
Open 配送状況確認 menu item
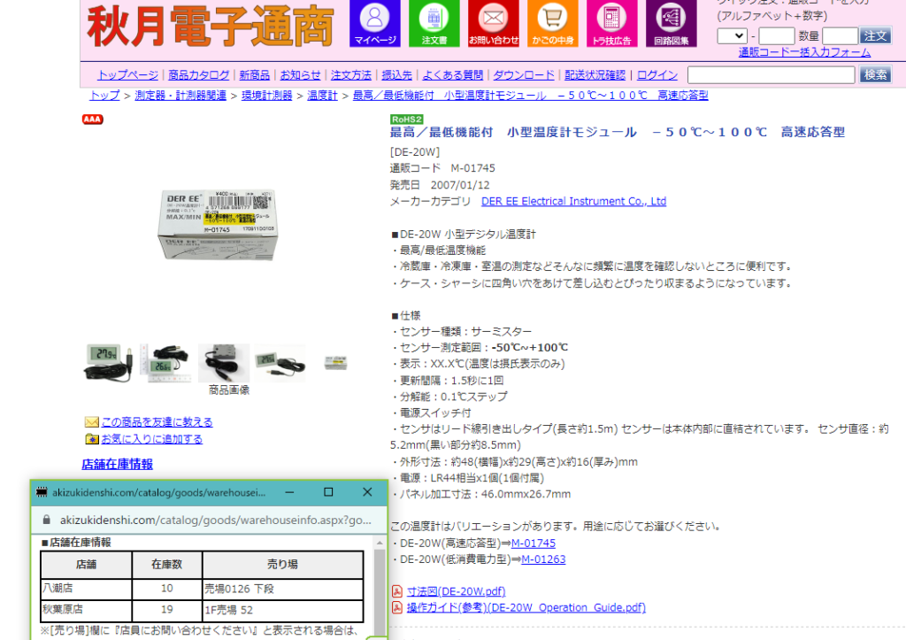tap(595, 75)
